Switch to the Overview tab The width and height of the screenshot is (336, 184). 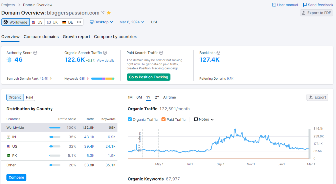pyautogui.click(x=10, y=37)
